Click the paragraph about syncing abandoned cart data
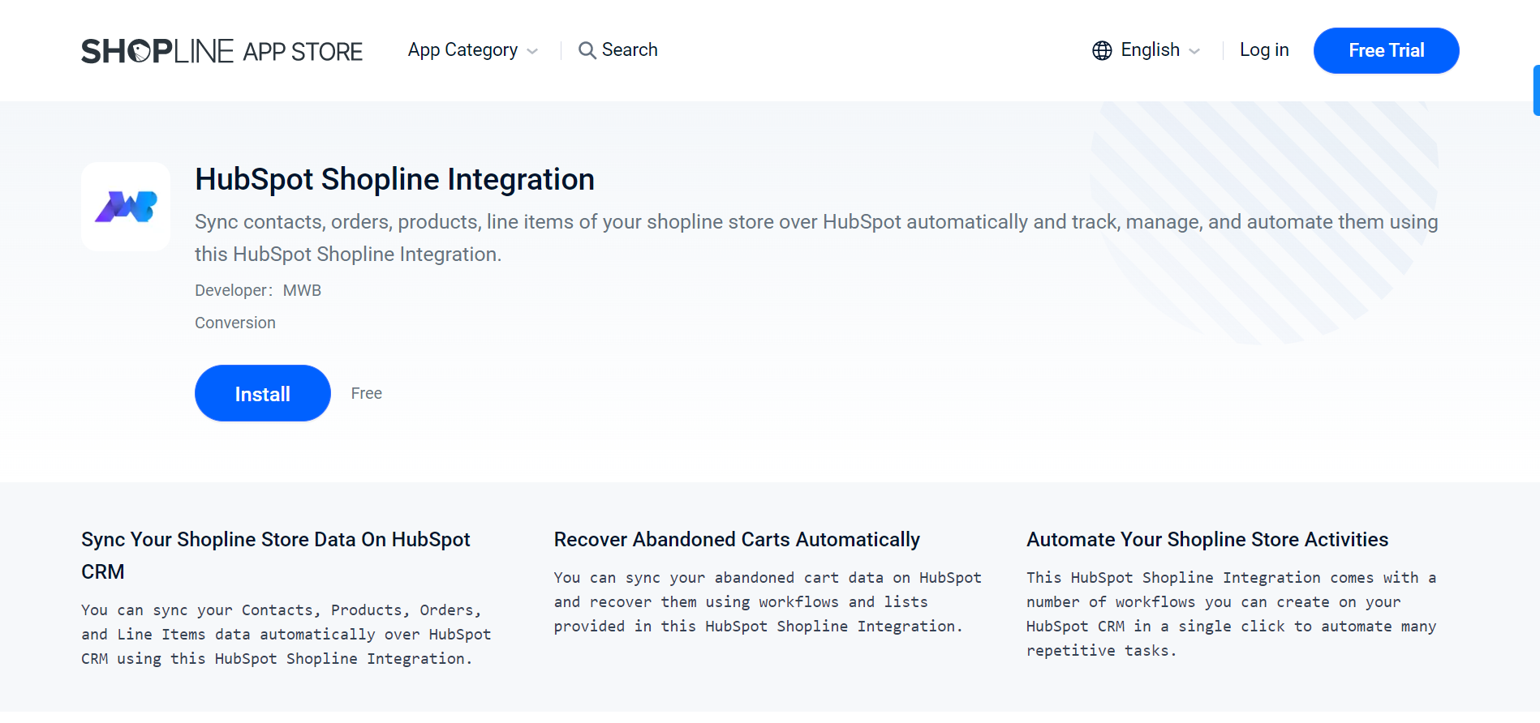This screenshot has height=723, width=1540. click(768, 601)
